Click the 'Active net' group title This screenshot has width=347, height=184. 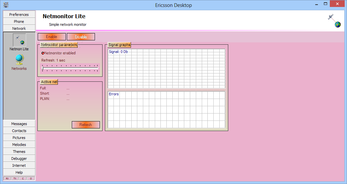click(49, 82)
